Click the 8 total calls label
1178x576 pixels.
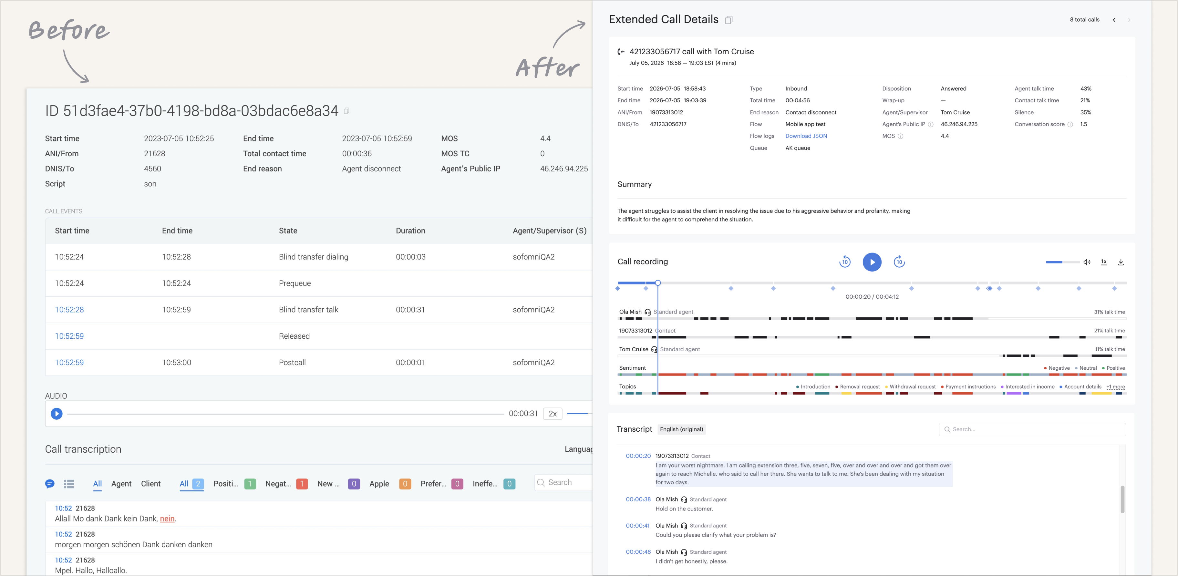(x=1084, y=20)
